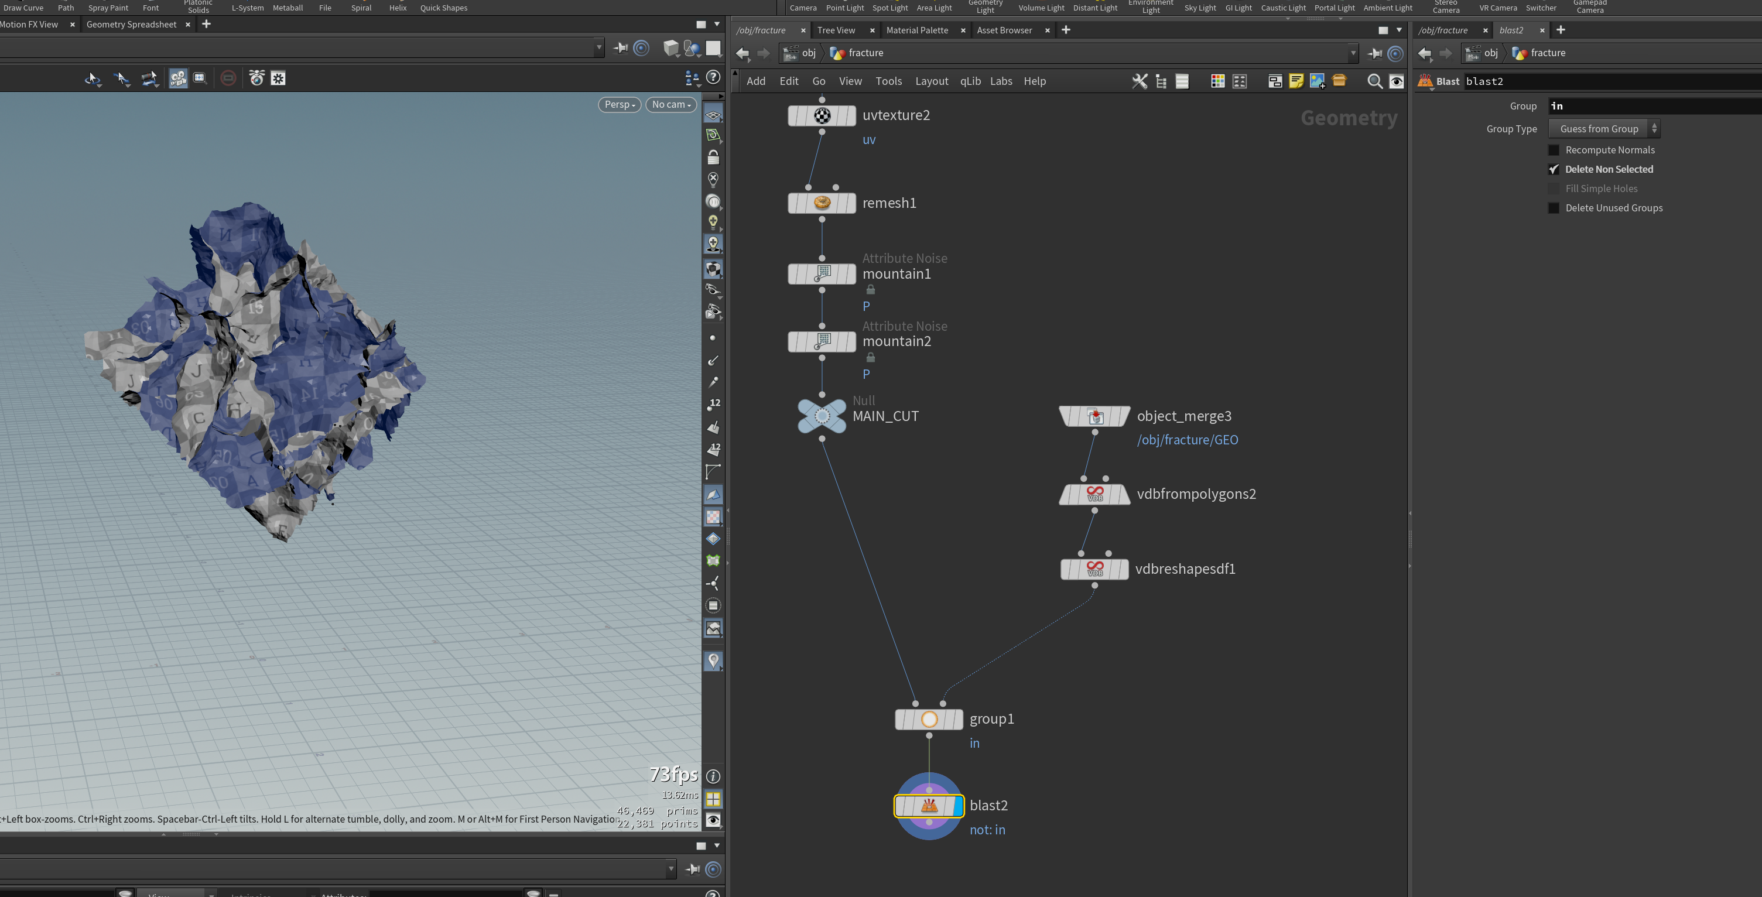Click the color palette grid icon

coord(1217,81)
